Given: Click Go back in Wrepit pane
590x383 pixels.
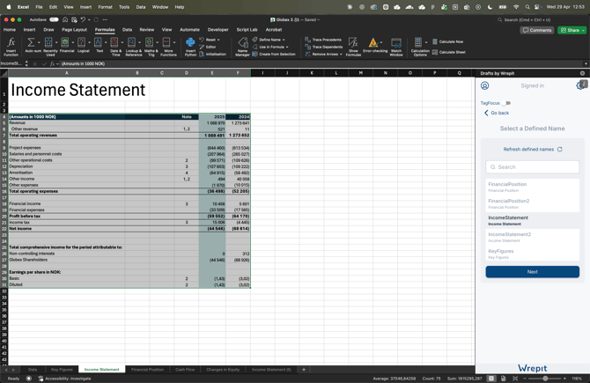Looking at the screenshot, I should click(497, 113).
